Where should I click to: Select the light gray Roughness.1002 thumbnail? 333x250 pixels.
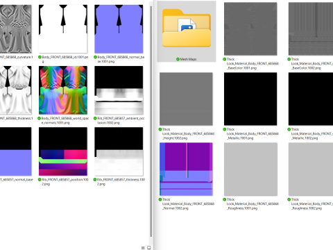tap(311, 169)
